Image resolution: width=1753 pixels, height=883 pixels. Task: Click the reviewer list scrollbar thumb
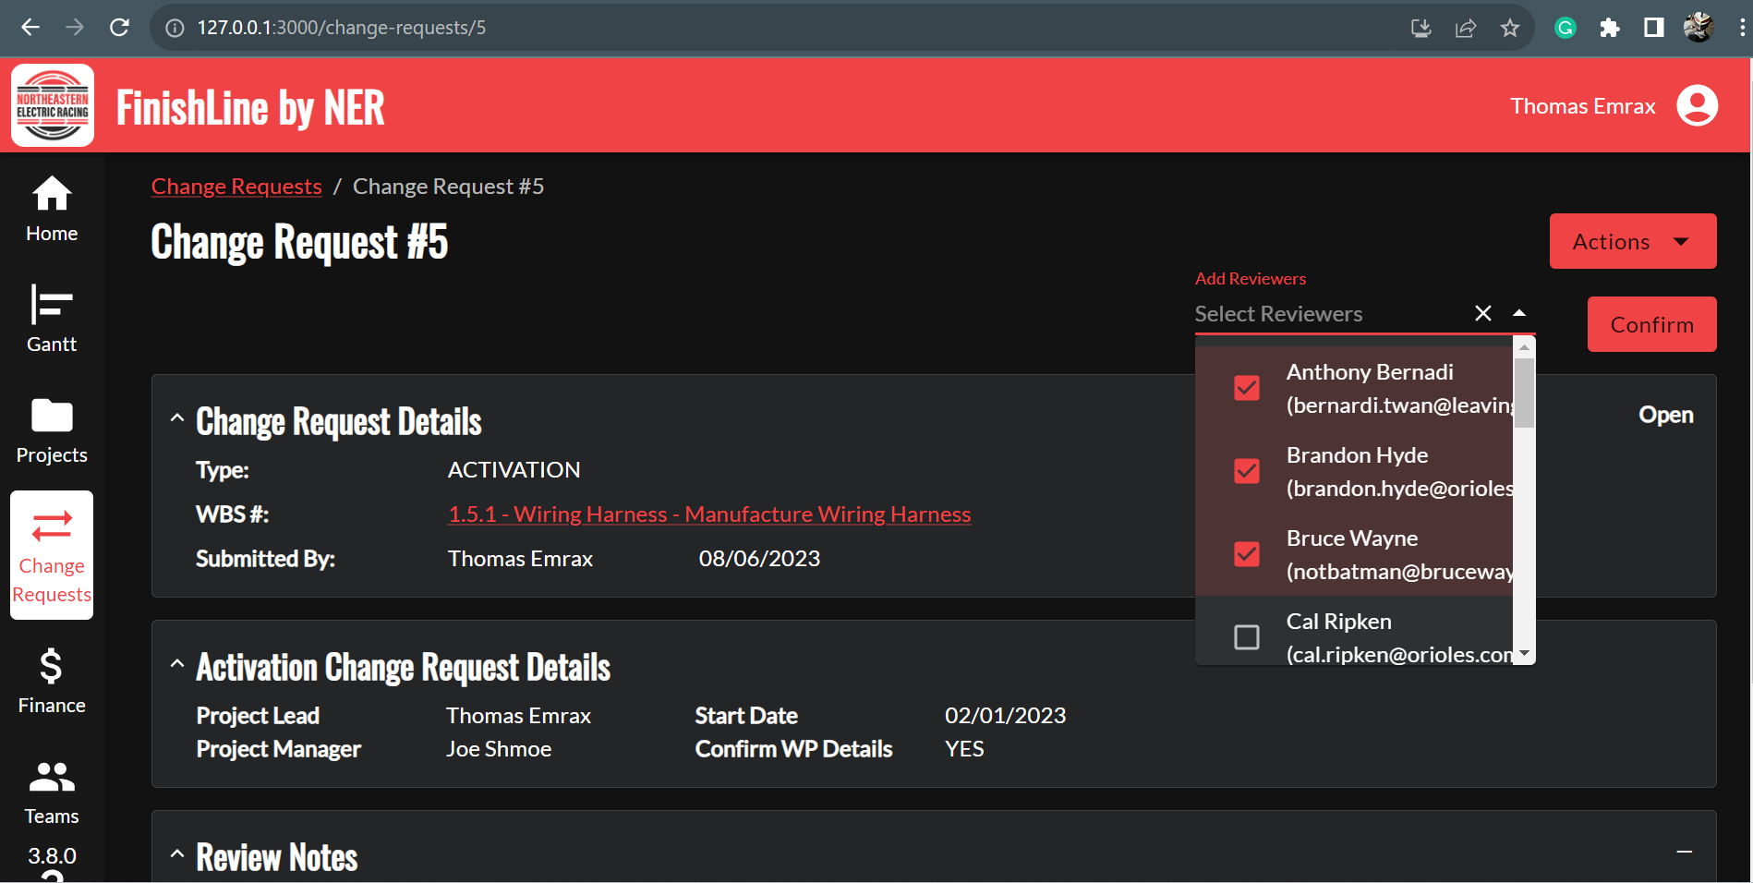[1524, 393]
